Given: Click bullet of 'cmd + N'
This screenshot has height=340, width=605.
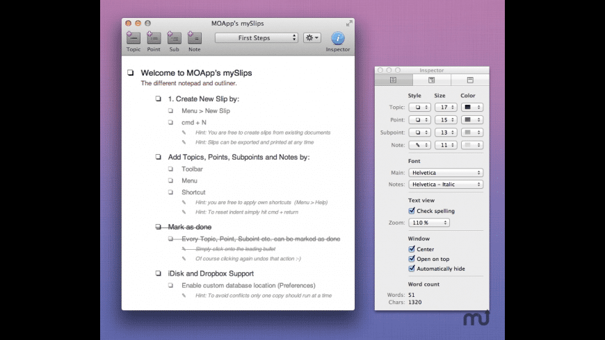Looking at the screenshot, I should pyautogui.click(x=170, y=122).
